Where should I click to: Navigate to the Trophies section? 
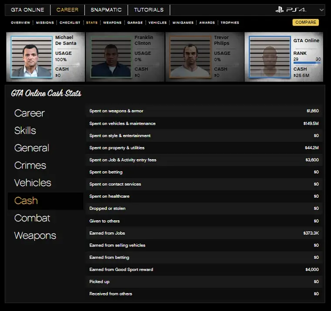(x=230, y=23)
